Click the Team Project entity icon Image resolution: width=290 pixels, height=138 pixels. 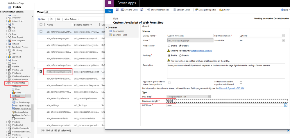(x=10, y=37)
